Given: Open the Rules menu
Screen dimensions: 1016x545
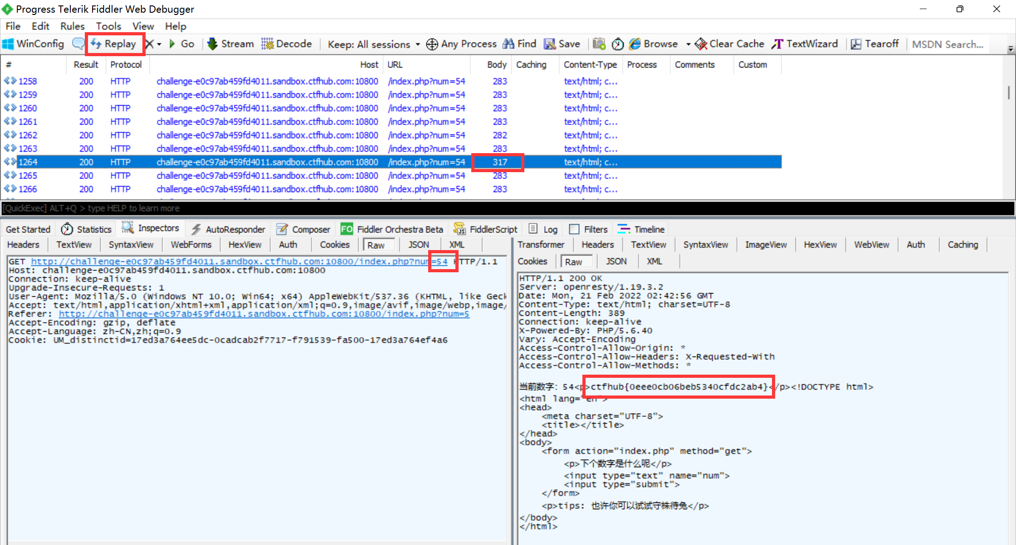Looking at the screenshot, I should point(72,26).
